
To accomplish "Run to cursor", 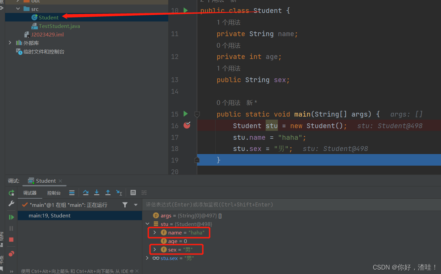I will (119, 193).
